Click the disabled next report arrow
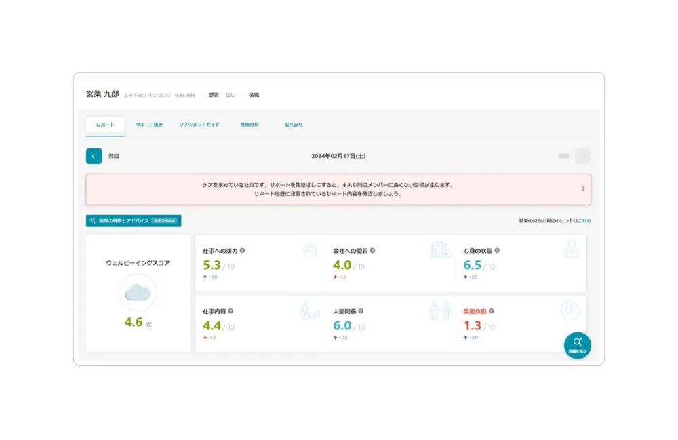Viewport: 678px width, 440px height. [582, 156]
